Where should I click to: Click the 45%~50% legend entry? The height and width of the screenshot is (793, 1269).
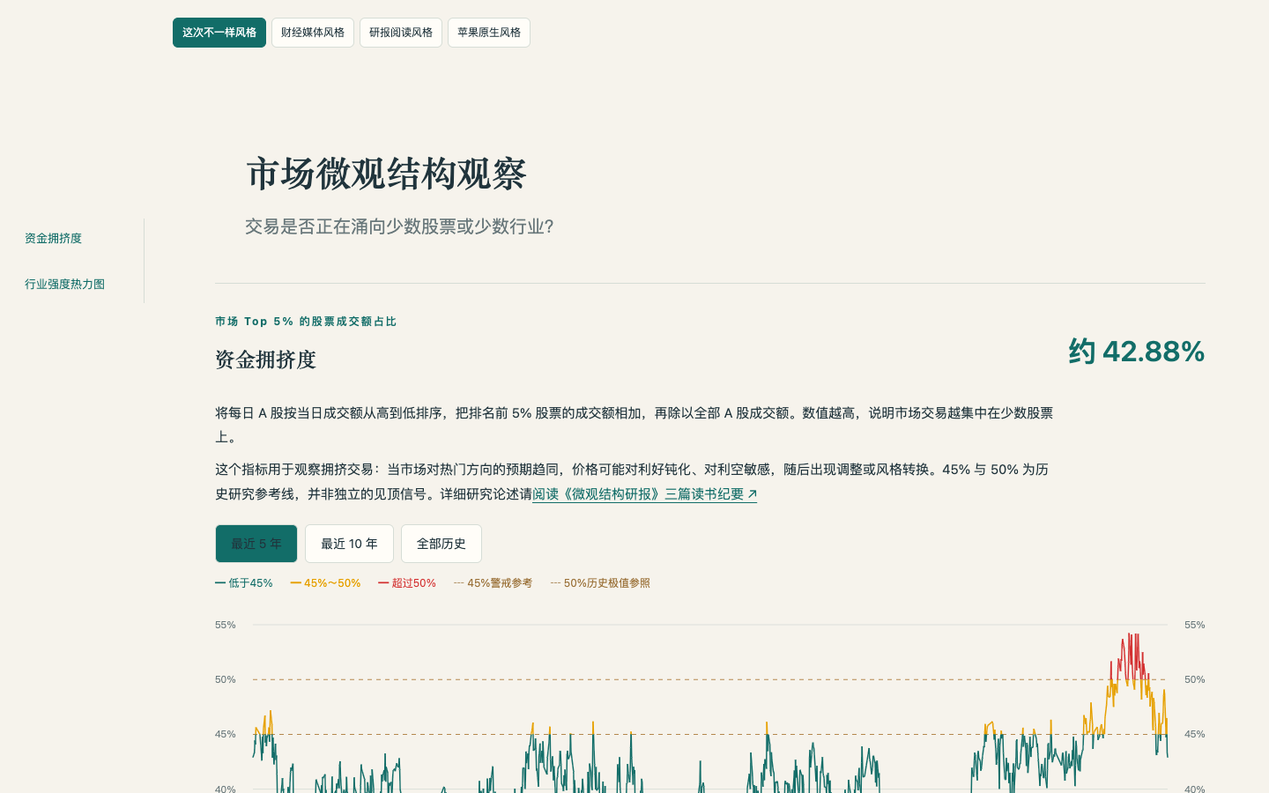(325, 583)
